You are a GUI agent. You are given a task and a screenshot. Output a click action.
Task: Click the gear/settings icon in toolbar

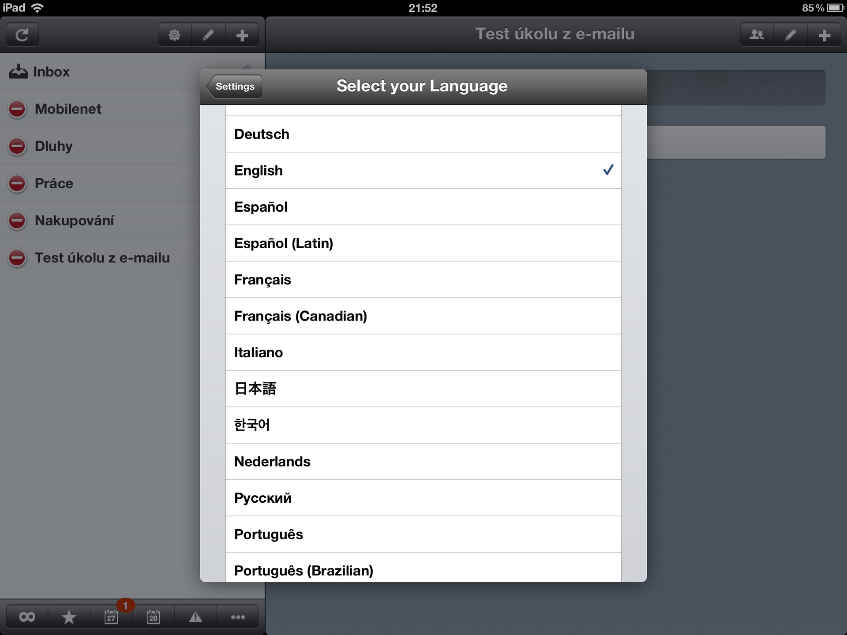[173, 35]
